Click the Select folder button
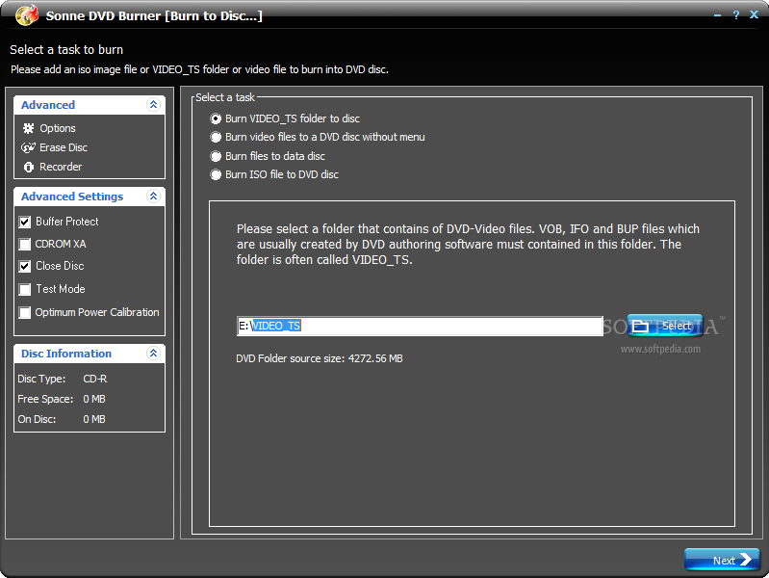769x578 pixels. pyautogui.click(x=664, y=326)
